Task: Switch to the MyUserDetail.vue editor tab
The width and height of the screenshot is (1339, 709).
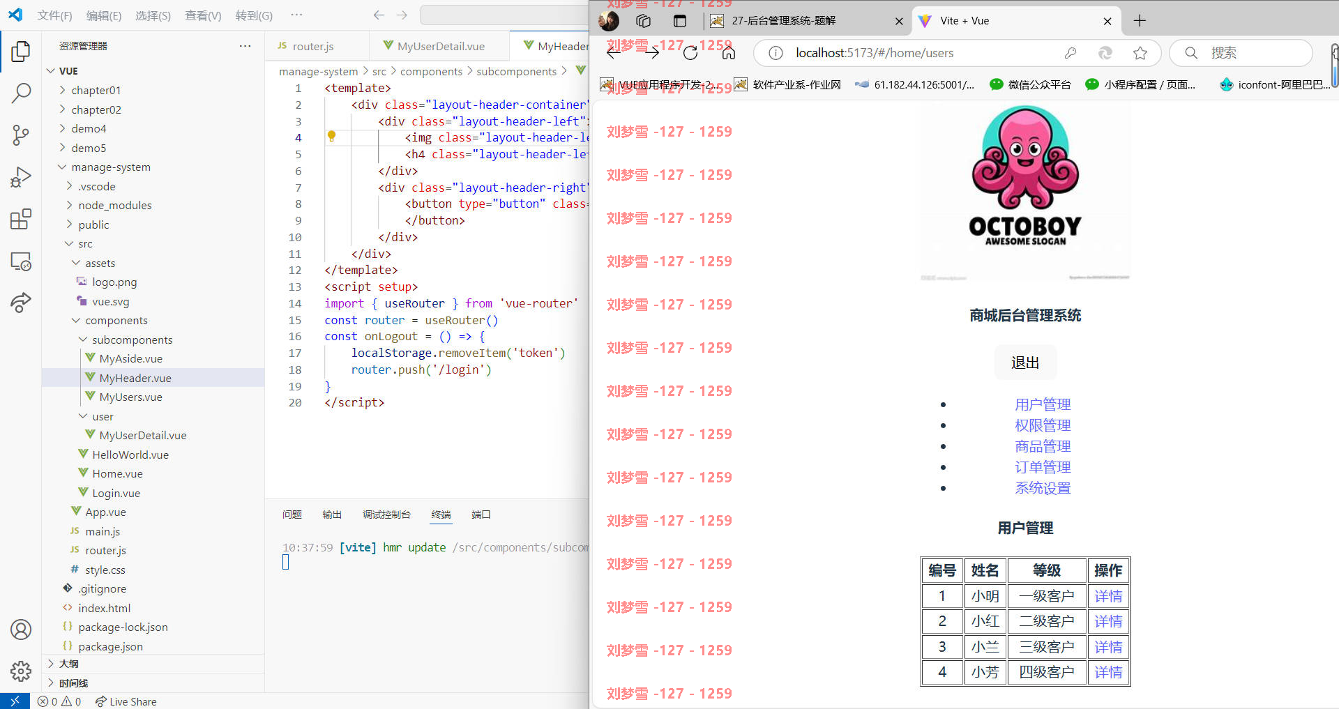Action: [440, 46]
